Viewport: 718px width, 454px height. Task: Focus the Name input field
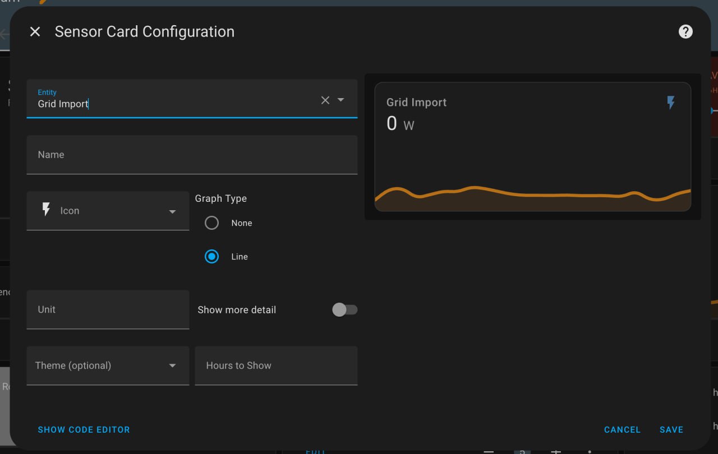[192, 155]
